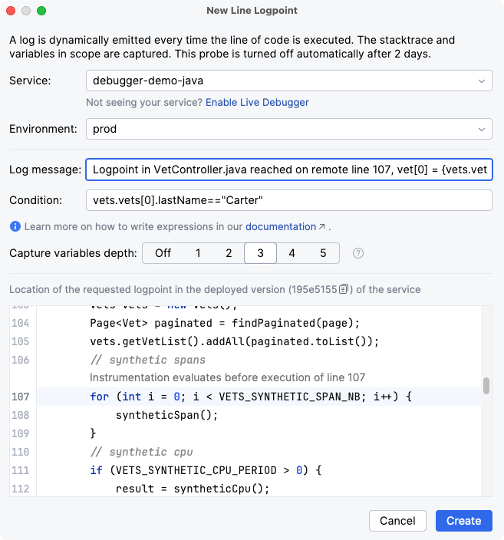This screenshot has width=504, height=540.
Task: Click the external link arrow icon
Action: coord(321,227)
